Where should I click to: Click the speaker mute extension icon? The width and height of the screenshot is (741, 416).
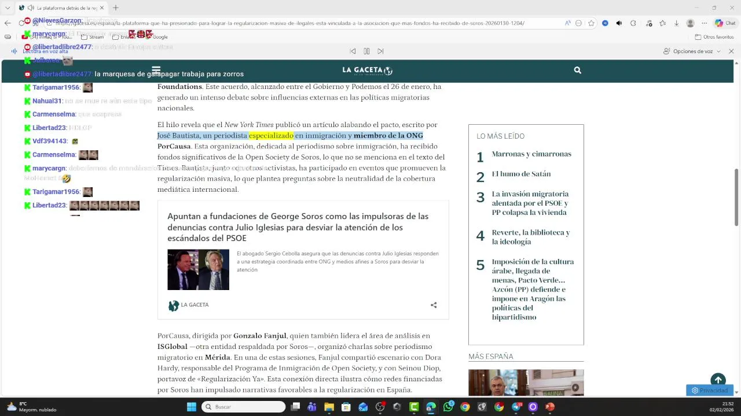pos(619,23)
